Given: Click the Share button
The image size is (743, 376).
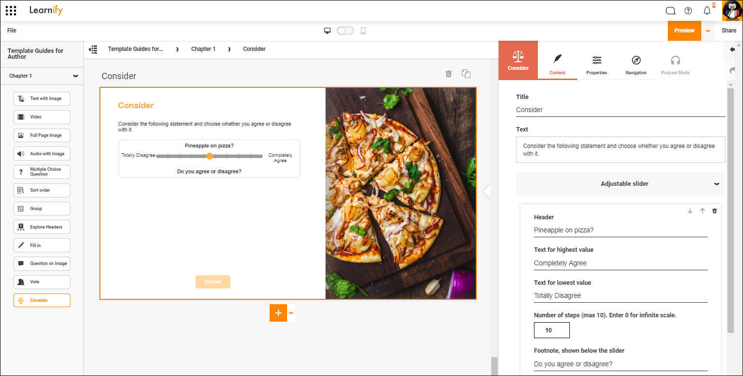Looking at the screenshot, I should tap(729, 31).
